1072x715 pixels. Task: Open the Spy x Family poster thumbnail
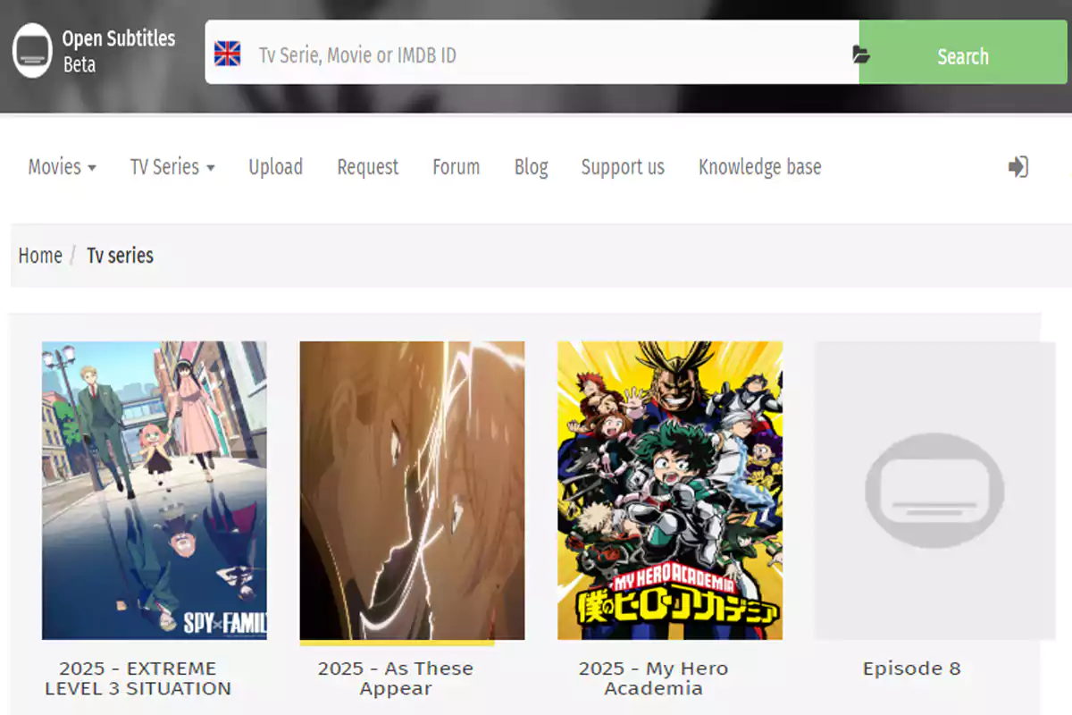155,490
